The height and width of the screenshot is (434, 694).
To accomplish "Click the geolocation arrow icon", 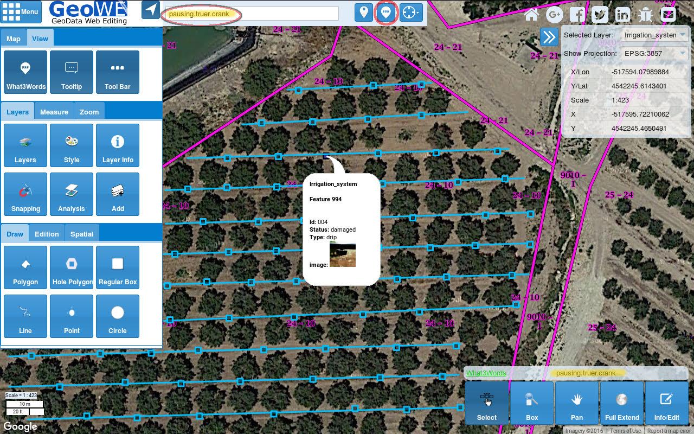I will click(151, 10).
